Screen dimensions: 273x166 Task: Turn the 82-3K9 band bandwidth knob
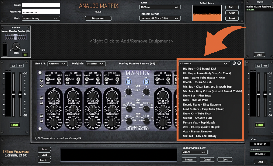click(x=73, y=109)
